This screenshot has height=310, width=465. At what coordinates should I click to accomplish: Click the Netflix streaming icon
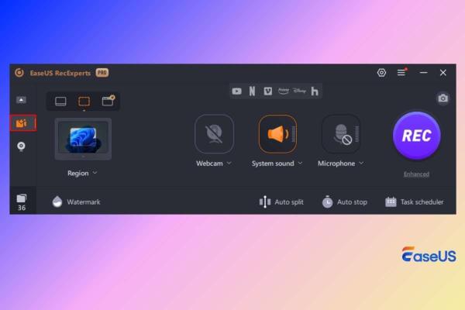pos(252,91)
